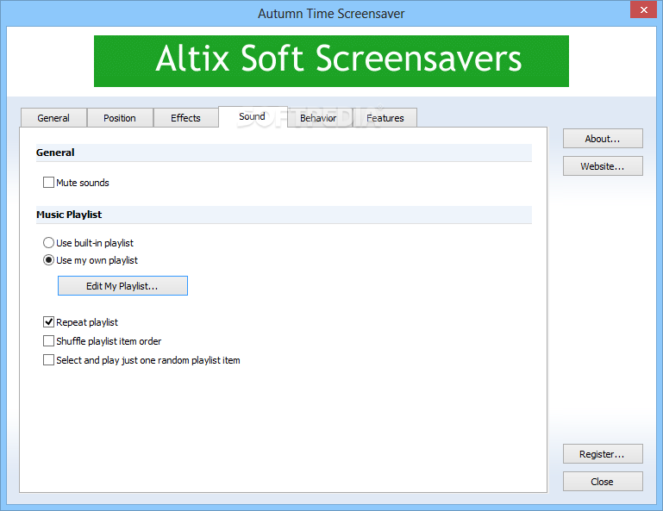Click the Music Playlist section heading
663x511 pixels.
pos(69,215)
